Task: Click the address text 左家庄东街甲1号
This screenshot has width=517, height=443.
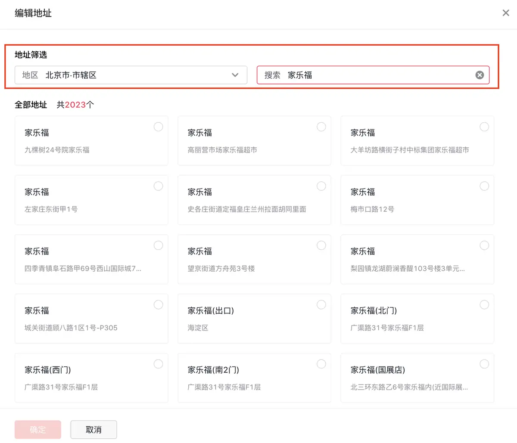Action: click(x=51, y=209)
